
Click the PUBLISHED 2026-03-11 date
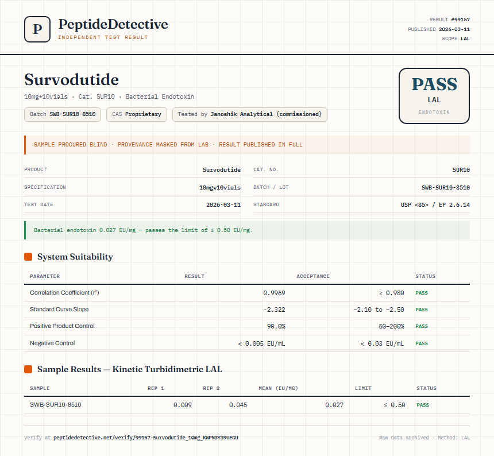click(438, 29)
